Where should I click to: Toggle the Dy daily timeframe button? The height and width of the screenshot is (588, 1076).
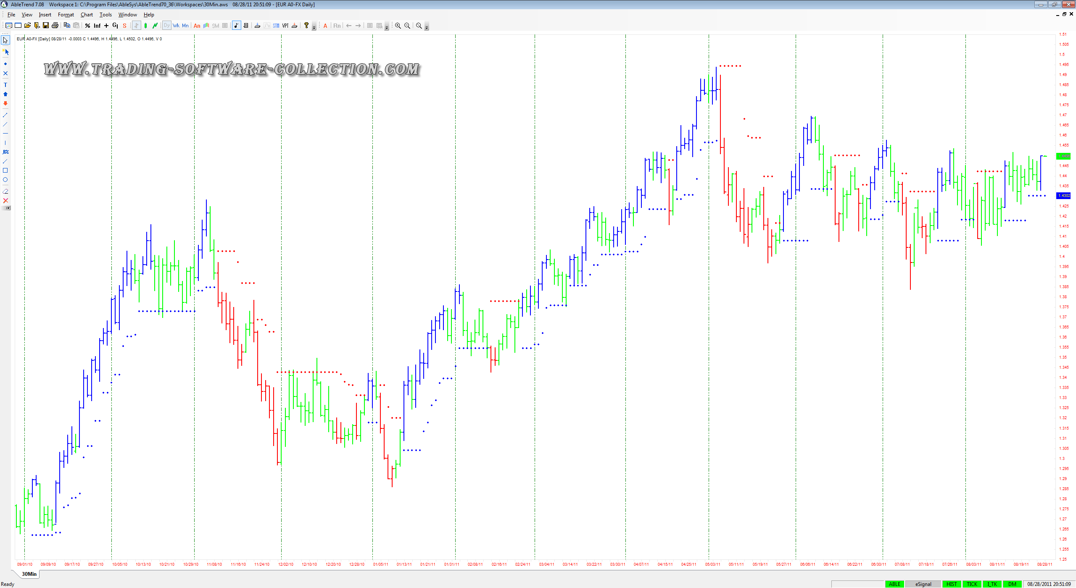[x=167, y=26]
